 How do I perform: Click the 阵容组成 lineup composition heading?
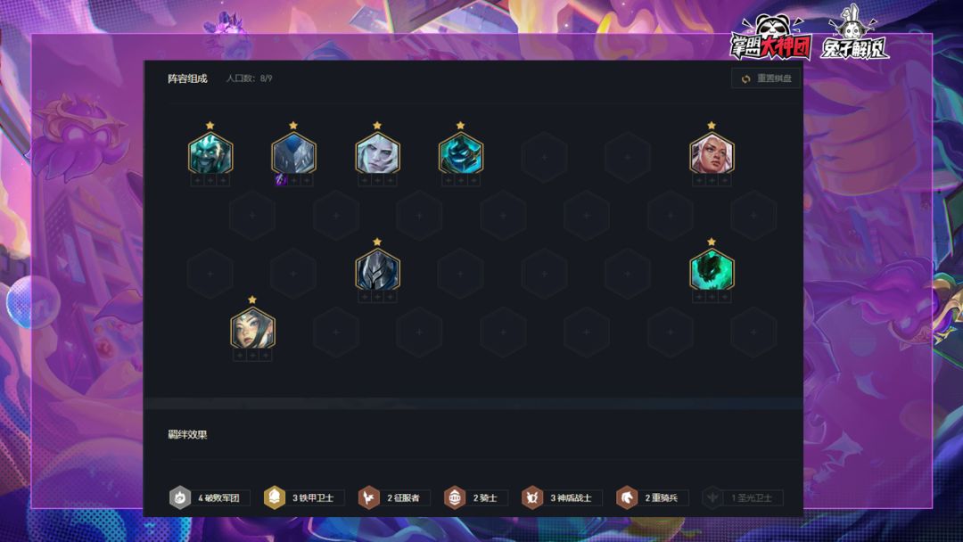point(187,78)
